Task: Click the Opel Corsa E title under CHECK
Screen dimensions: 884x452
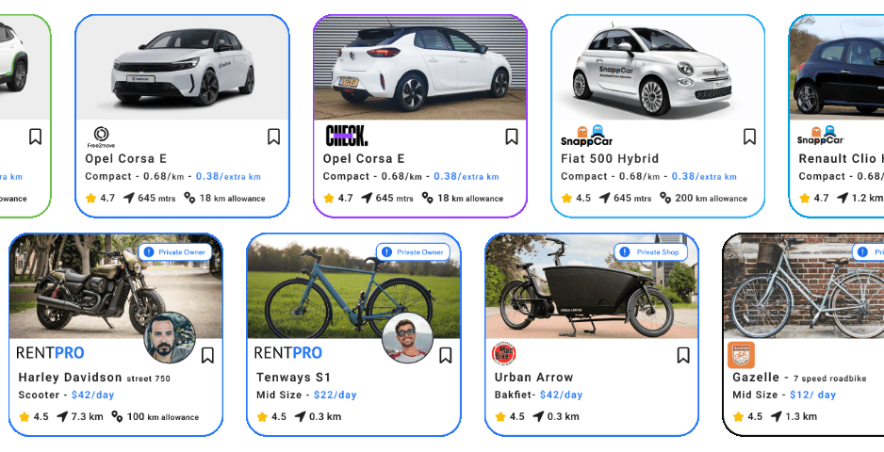Action: pos(364,158)
